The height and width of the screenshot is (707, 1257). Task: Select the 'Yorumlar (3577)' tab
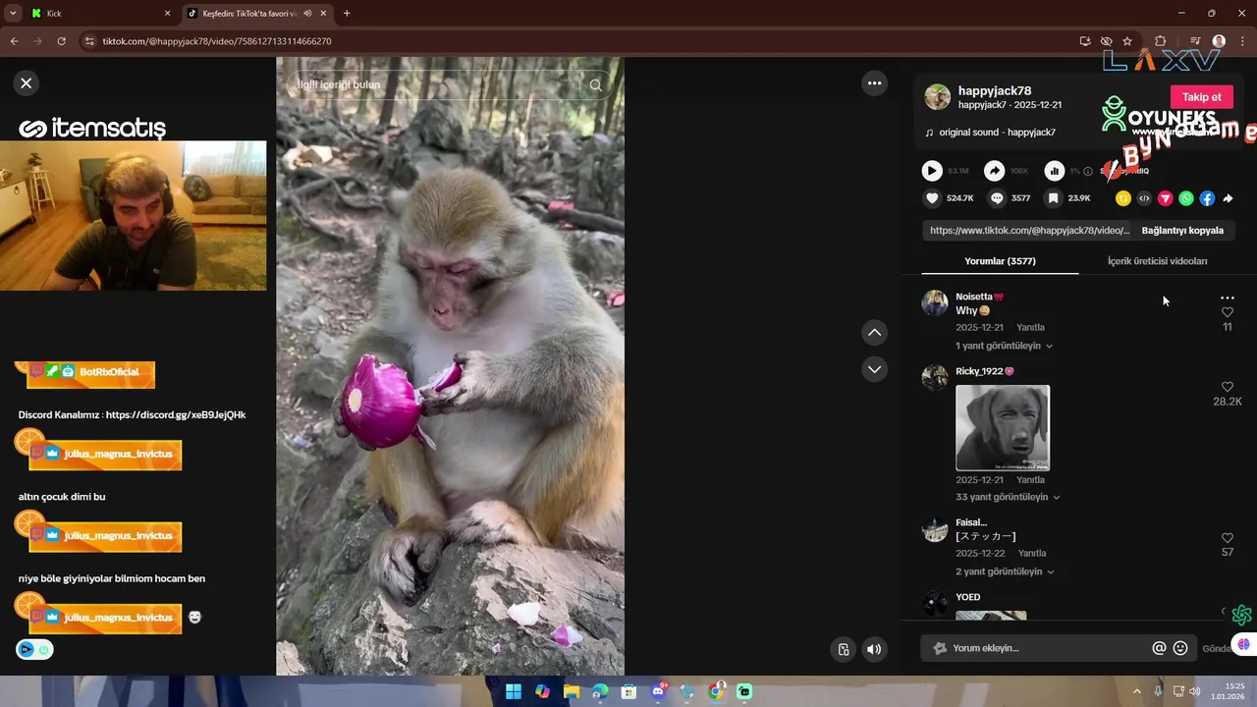(1000, 261)
